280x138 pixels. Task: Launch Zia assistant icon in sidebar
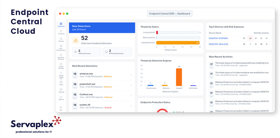(x=61, y=109)
